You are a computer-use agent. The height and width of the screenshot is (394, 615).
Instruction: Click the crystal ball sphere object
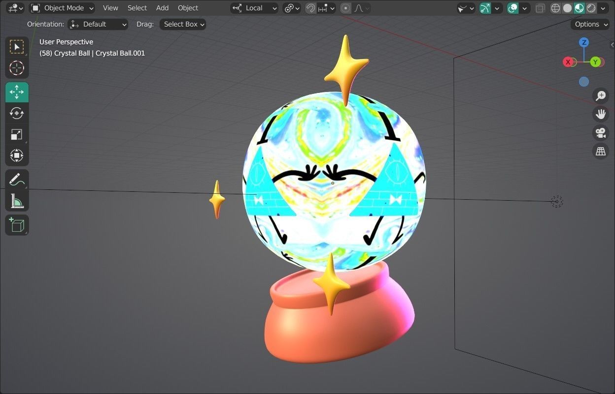[334, 182]
